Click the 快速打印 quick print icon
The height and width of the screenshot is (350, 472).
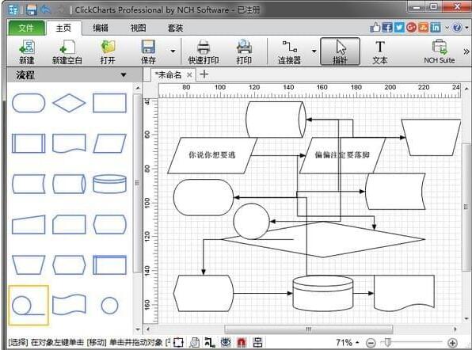pyautogui.click(x=204, y=51)
